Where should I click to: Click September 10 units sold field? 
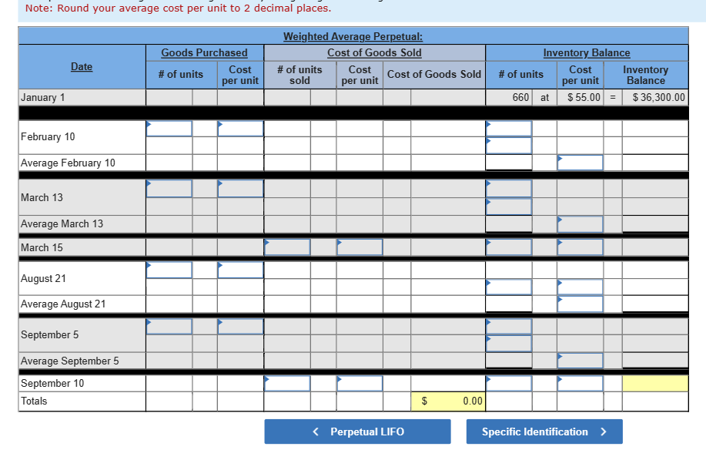pos(287,383)
